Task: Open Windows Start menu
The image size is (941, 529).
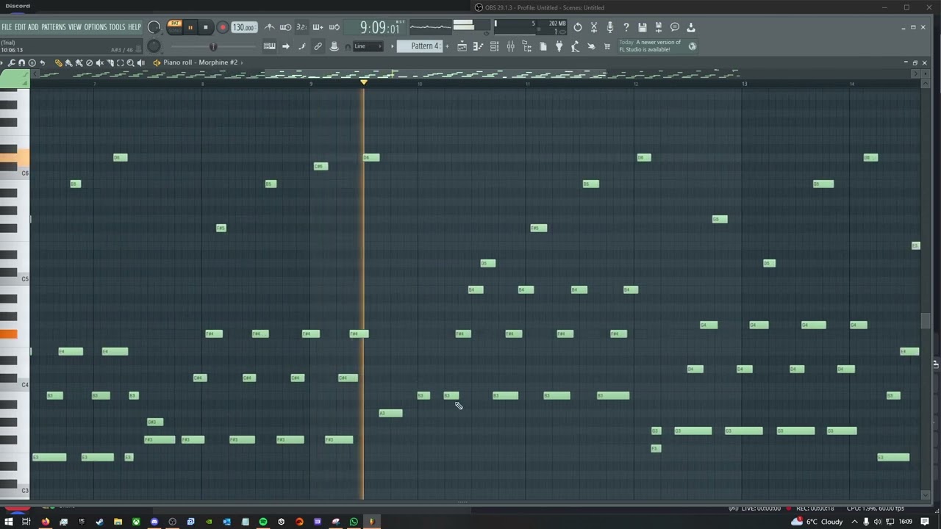Action: [8, 522]
